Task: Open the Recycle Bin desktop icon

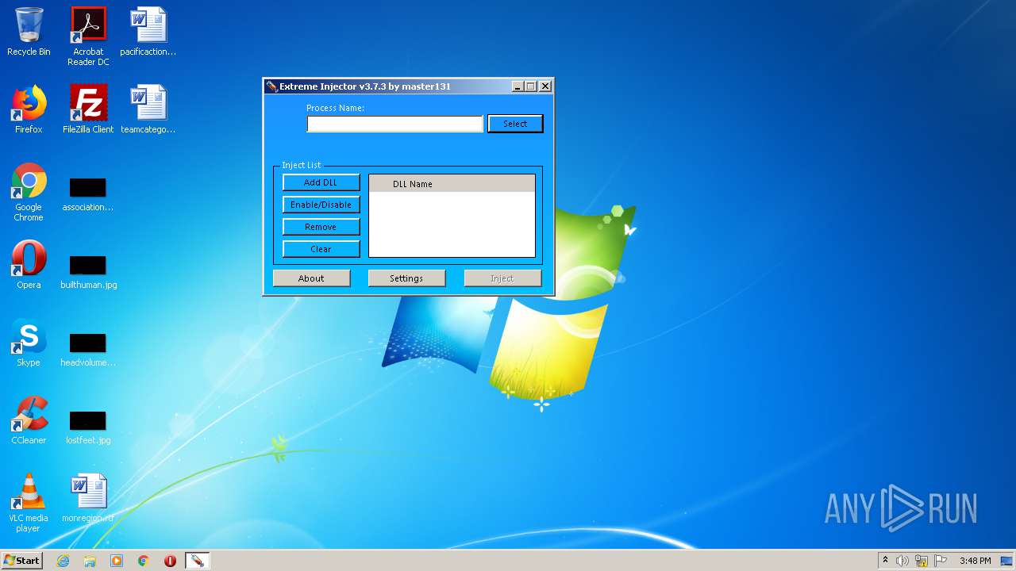Action: click(x=29, y=32)
